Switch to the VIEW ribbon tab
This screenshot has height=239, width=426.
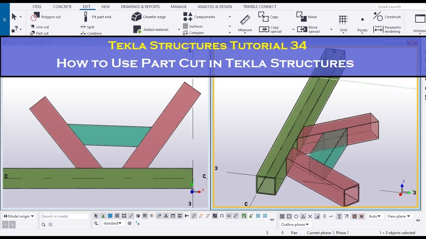coord(106,7)
